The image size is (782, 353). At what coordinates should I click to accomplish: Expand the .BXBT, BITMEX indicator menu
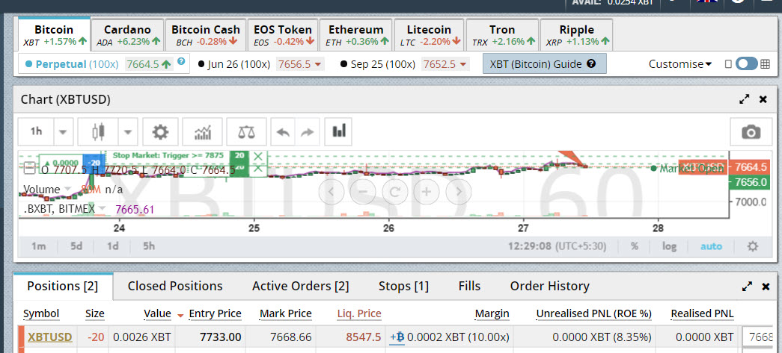click(x=103, y=208)
